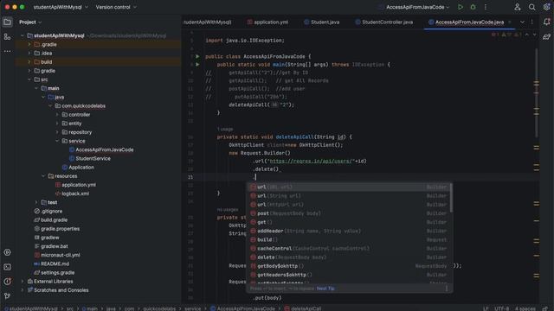Show hidden editor tabs dropdown

click(522, 22)
